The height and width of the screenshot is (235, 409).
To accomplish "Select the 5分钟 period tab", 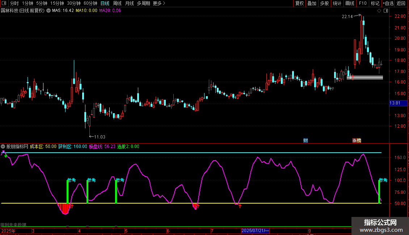I will click(42, 3).
